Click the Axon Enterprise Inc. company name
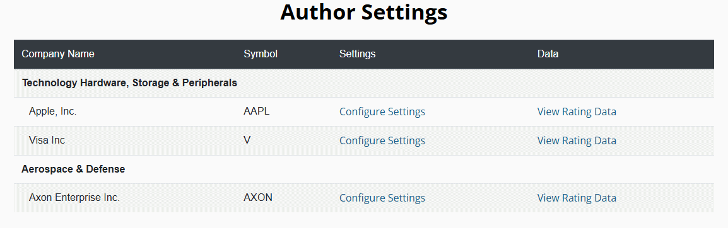The width and height of the screenshot is (728, 228). click(74, 197)
